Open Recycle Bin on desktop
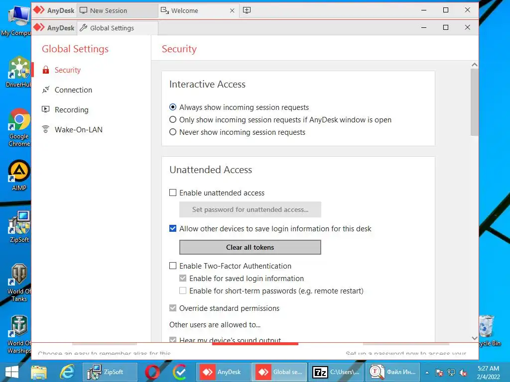The image size is (510, 382). tap(489, 331)
